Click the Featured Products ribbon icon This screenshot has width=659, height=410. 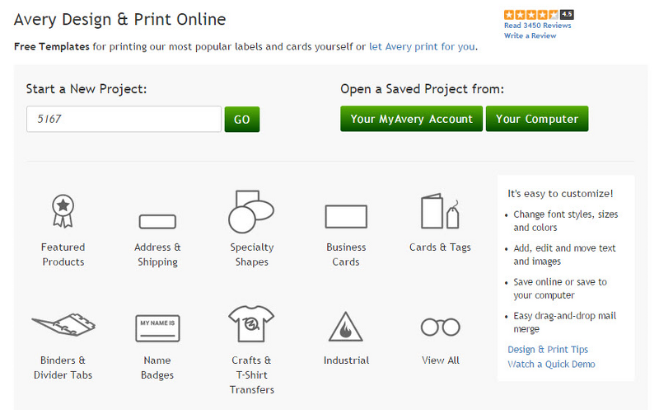[x=63, y=212]
